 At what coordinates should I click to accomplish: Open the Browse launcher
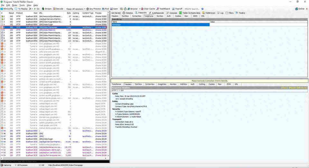132,9
